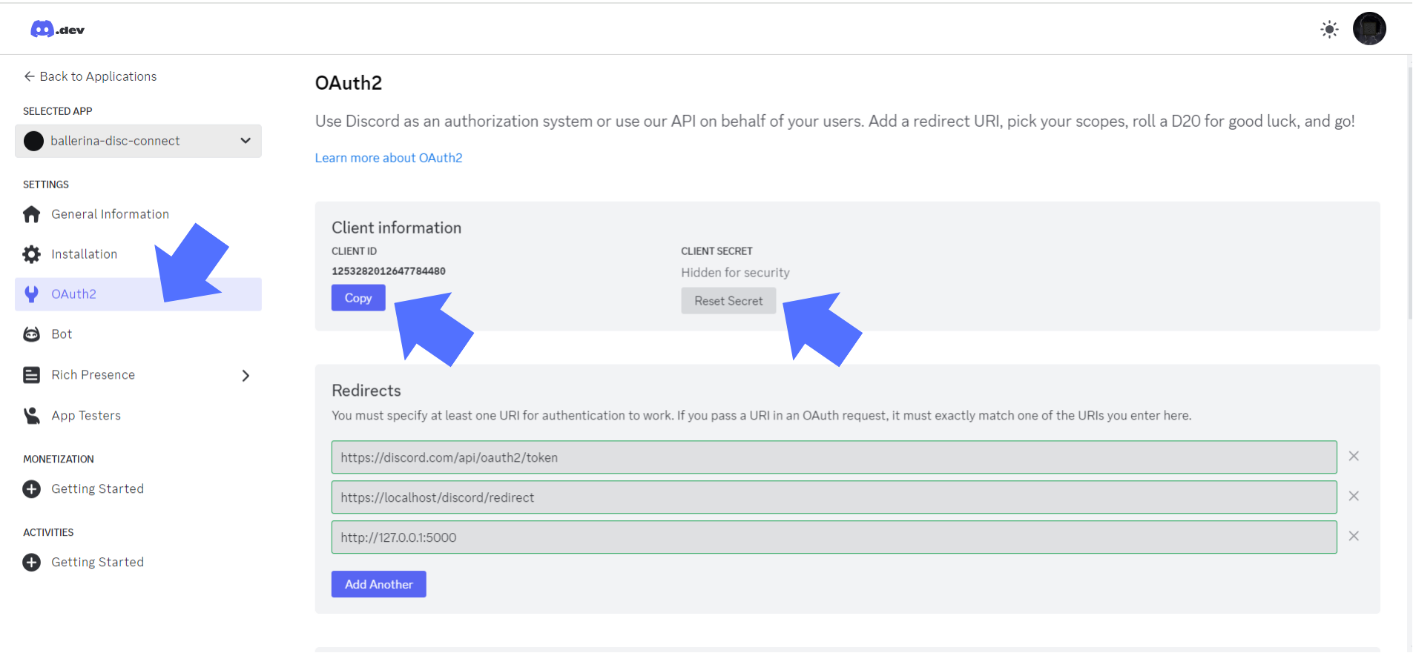
Task: Click the General Information home icon
Action: [x=31, y=214]
